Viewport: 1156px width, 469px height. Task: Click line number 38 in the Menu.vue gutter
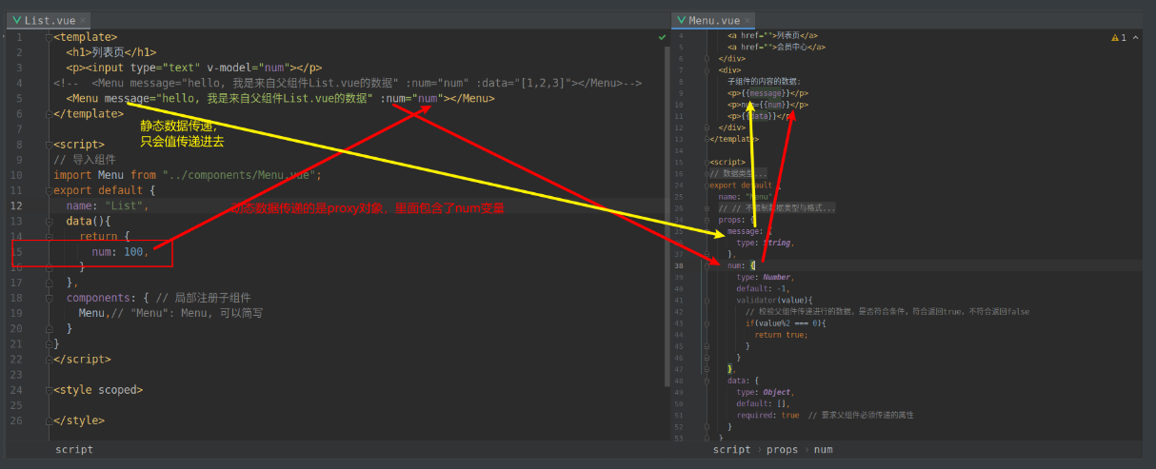coord(679,265)
